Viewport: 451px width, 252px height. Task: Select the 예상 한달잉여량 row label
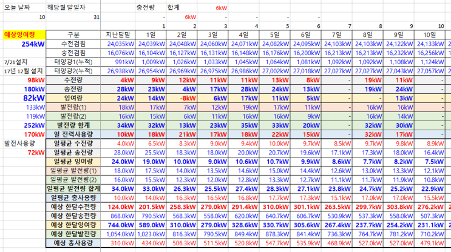point(73,225)
